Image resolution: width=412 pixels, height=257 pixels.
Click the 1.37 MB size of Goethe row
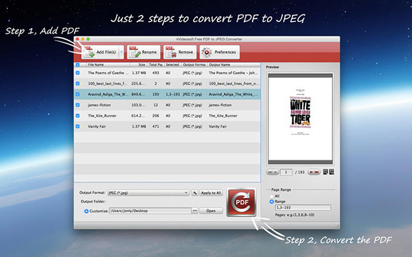click(139, 73)
